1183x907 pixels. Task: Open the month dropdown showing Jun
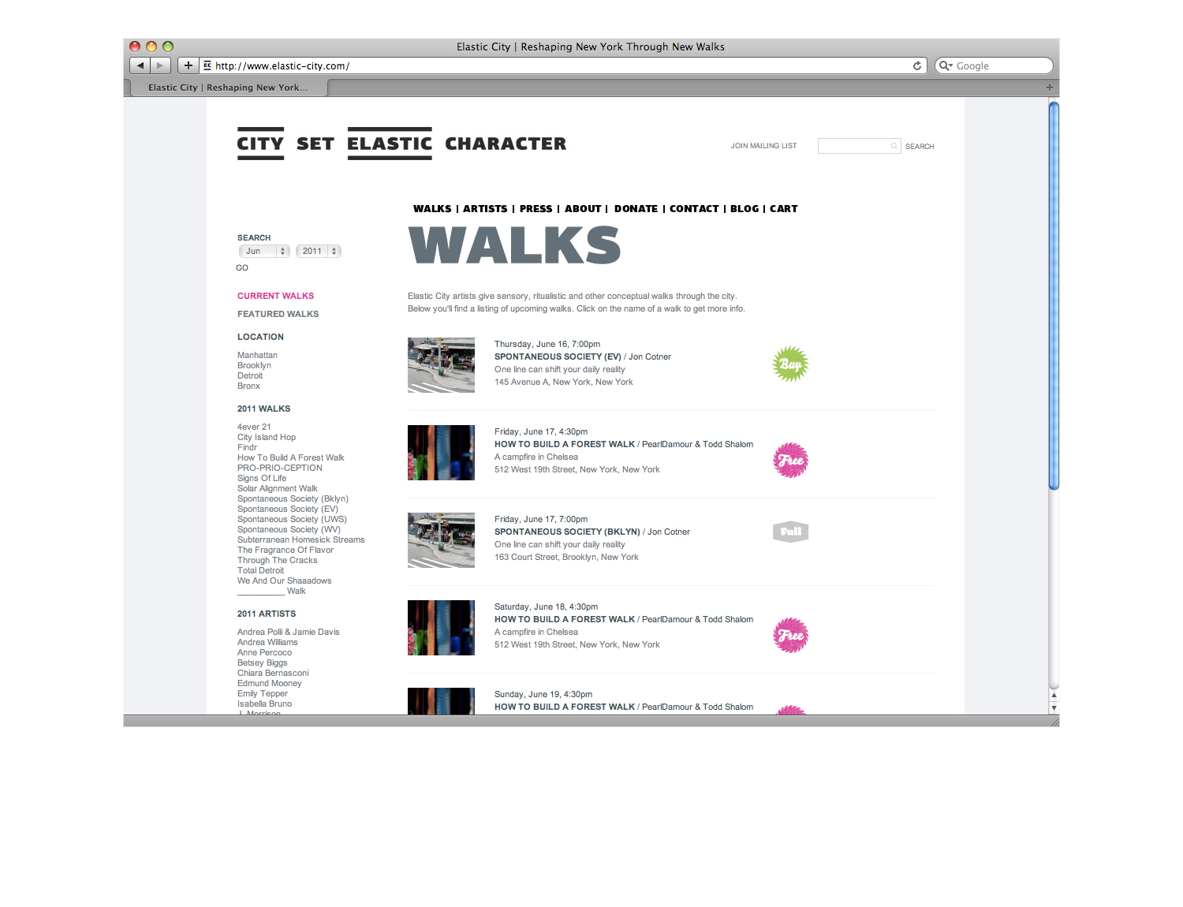pyautogui.click(x=264, y=251)
